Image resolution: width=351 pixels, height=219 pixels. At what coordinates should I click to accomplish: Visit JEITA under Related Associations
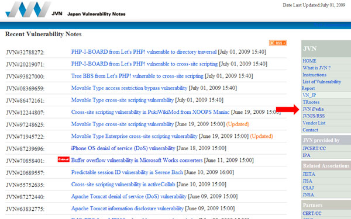tap(309, 174)
